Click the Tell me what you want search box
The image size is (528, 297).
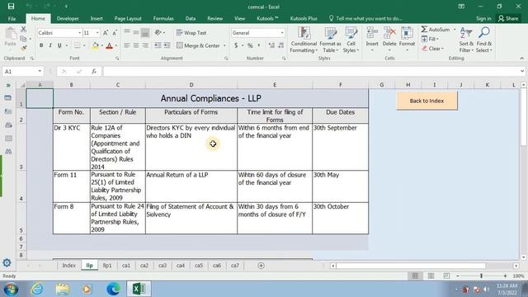coord(365,18)
